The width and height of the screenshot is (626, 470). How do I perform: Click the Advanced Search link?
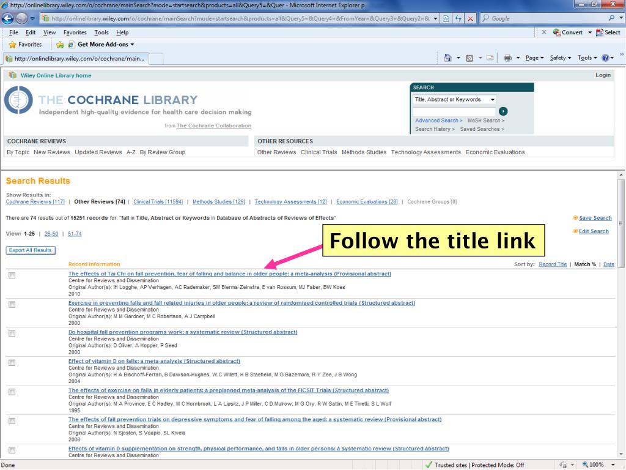(438, 121)
